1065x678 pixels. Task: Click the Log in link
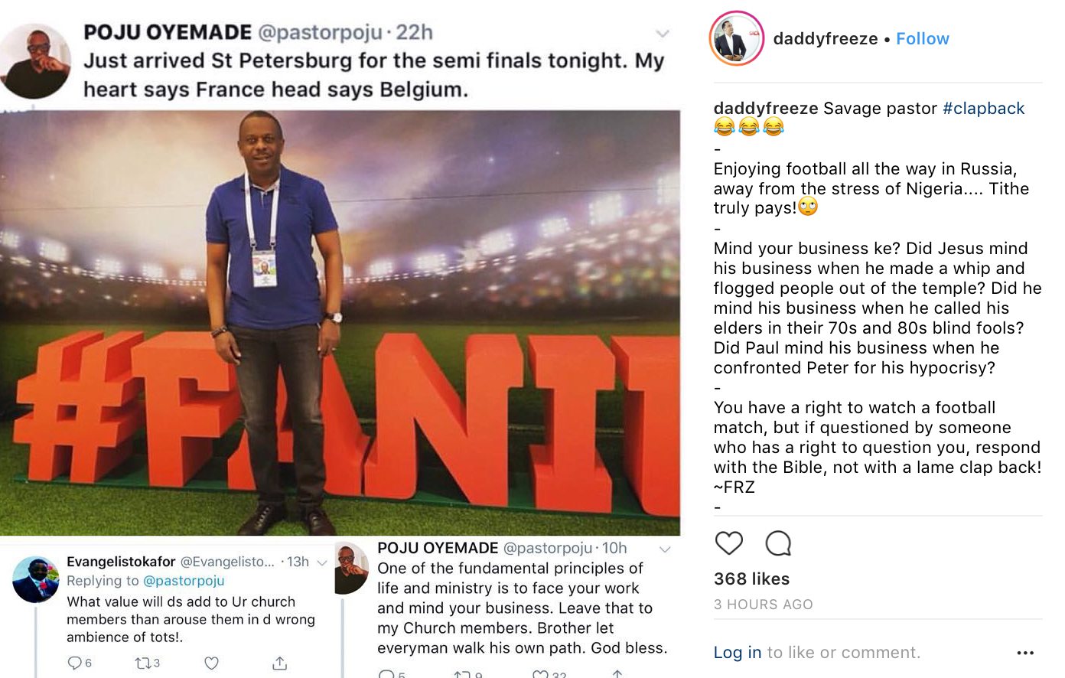pos(737,653)
